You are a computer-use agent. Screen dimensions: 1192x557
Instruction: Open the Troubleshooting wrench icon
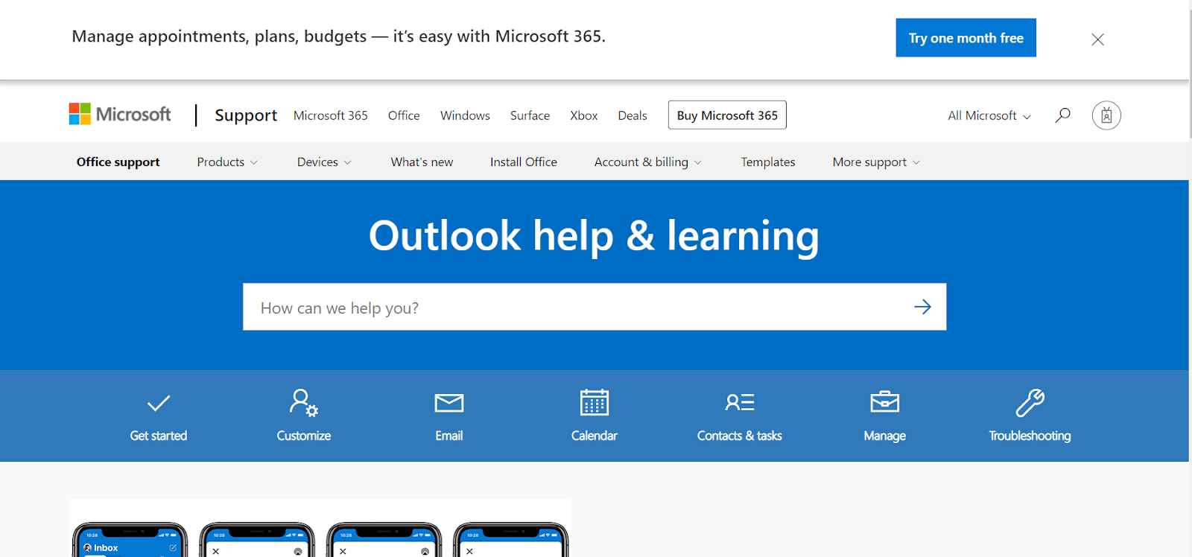[x=1030, y=403]
